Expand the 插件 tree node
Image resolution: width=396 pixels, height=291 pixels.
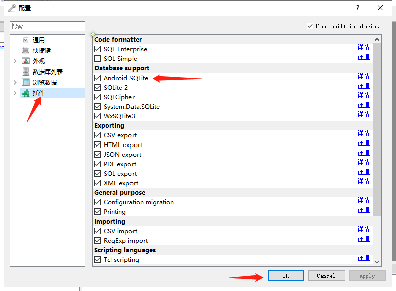15,93
